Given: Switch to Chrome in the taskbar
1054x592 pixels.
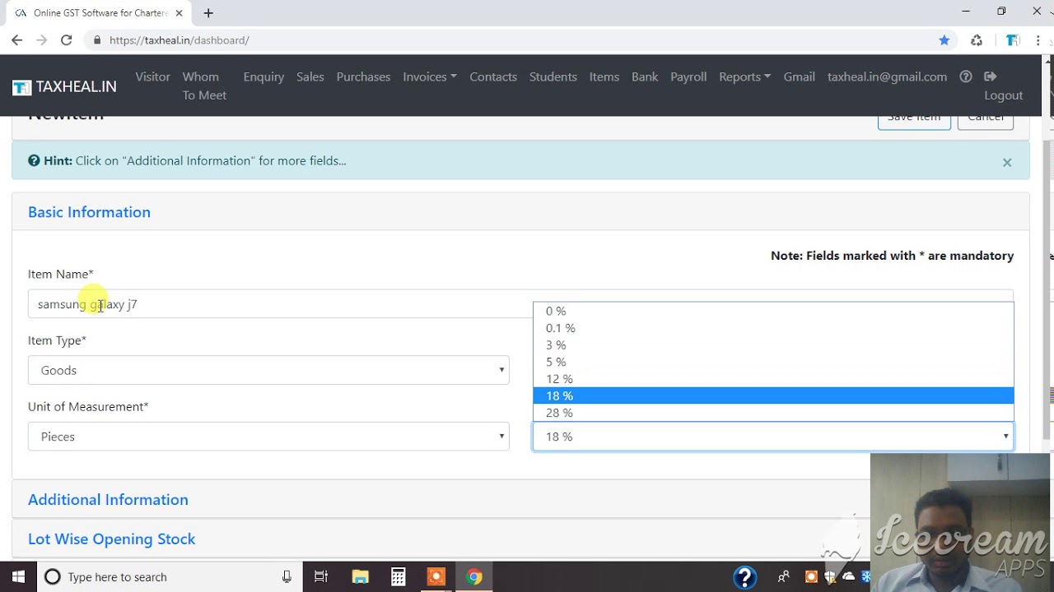Looking at the screenshot, I should [x=473, y=576].
